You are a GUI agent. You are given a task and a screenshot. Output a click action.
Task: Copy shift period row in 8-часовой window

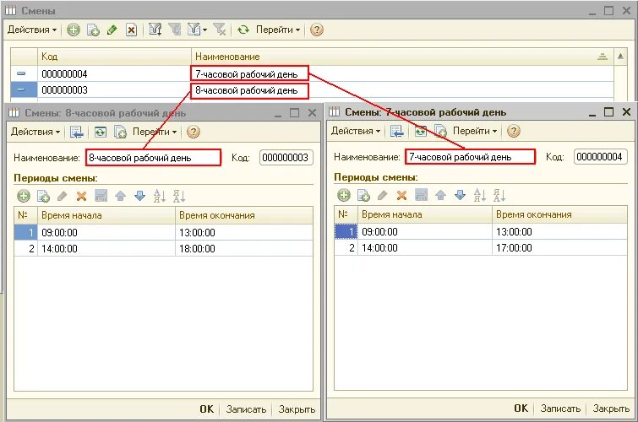tap(43, 196)
